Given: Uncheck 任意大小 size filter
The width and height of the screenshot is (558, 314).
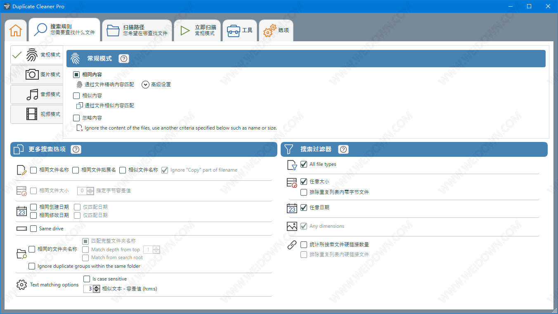Looking at the screenshot, I should 304,182.
